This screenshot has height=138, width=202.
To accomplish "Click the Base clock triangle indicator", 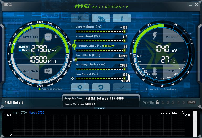I will click(20, 47).
